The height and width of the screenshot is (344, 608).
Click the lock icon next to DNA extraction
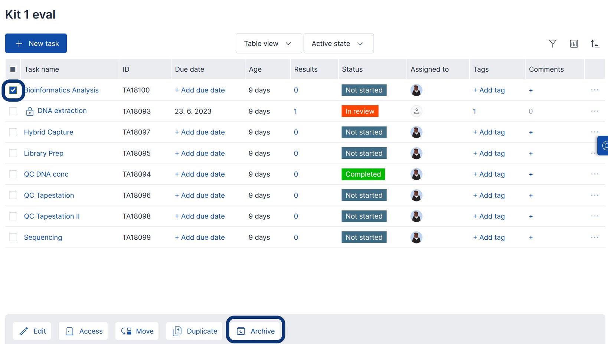tap(29, 111)
